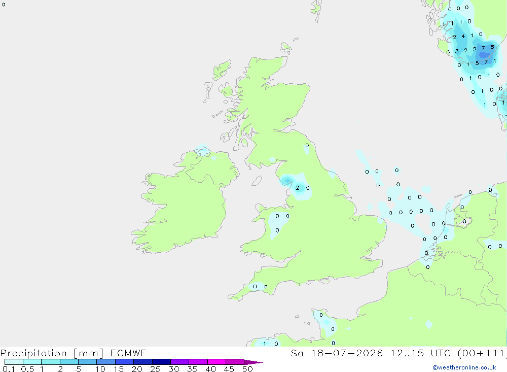Screen dimensions: 507x372
Task: Click legend scale label "50"
Action: 248,369
